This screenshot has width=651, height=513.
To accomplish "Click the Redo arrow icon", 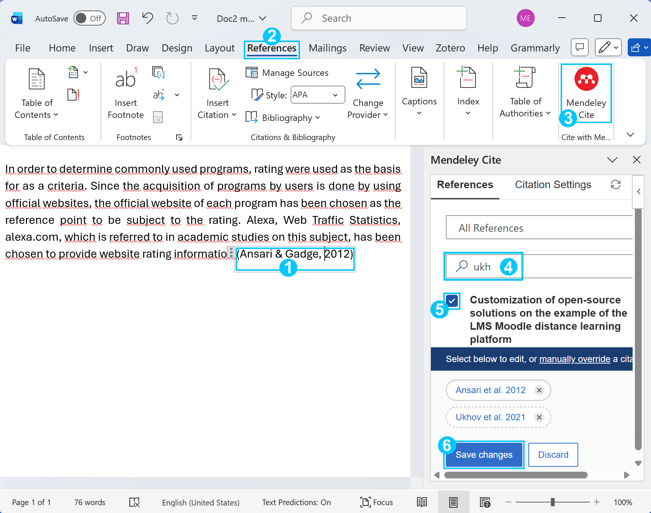I will (172, 18).
